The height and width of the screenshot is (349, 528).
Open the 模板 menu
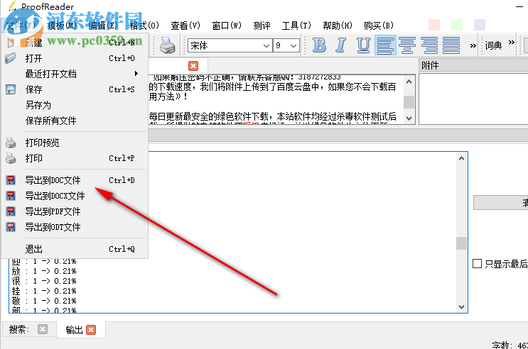pos(63,26)
